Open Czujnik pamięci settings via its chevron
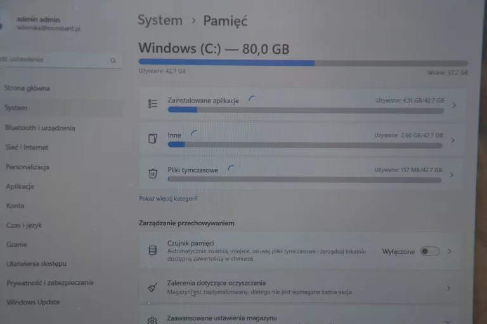Viewport: 487px width, 324px height. tap(450, 251)
